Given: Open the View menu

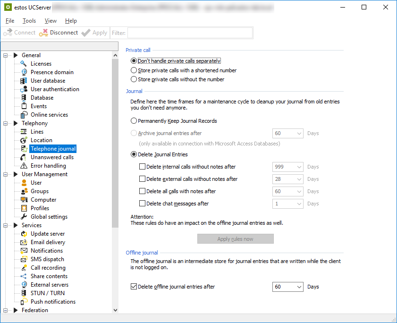Looking at the screenshot, I should click(51, 21).
